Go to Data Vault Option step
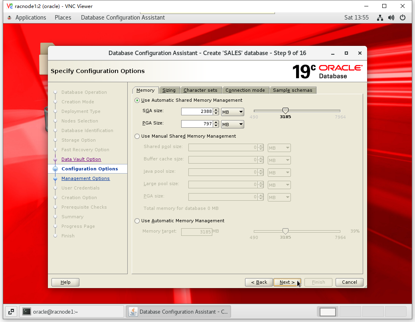Screen dimensions: 415x322 tap(81, 159)
